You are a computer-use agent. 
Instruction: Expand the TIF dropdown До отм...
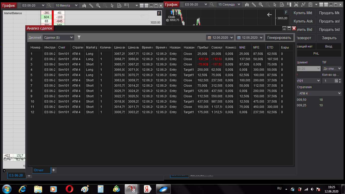tap(332, 68)
